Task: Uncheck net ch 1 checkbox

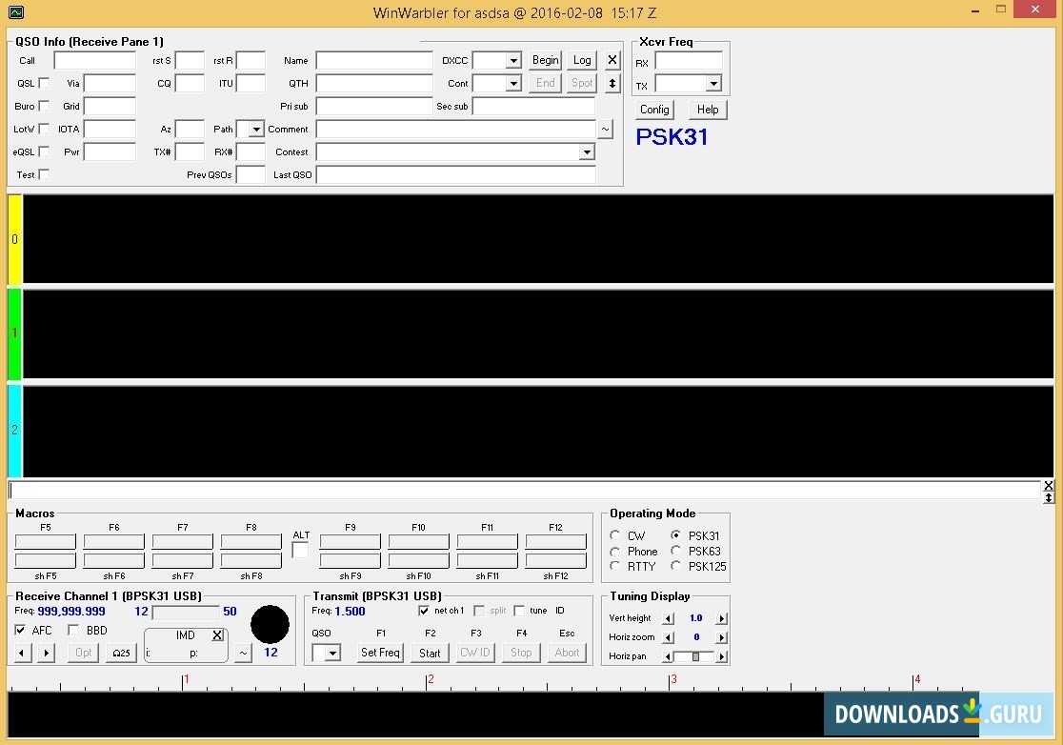Action: click(424, 611)
